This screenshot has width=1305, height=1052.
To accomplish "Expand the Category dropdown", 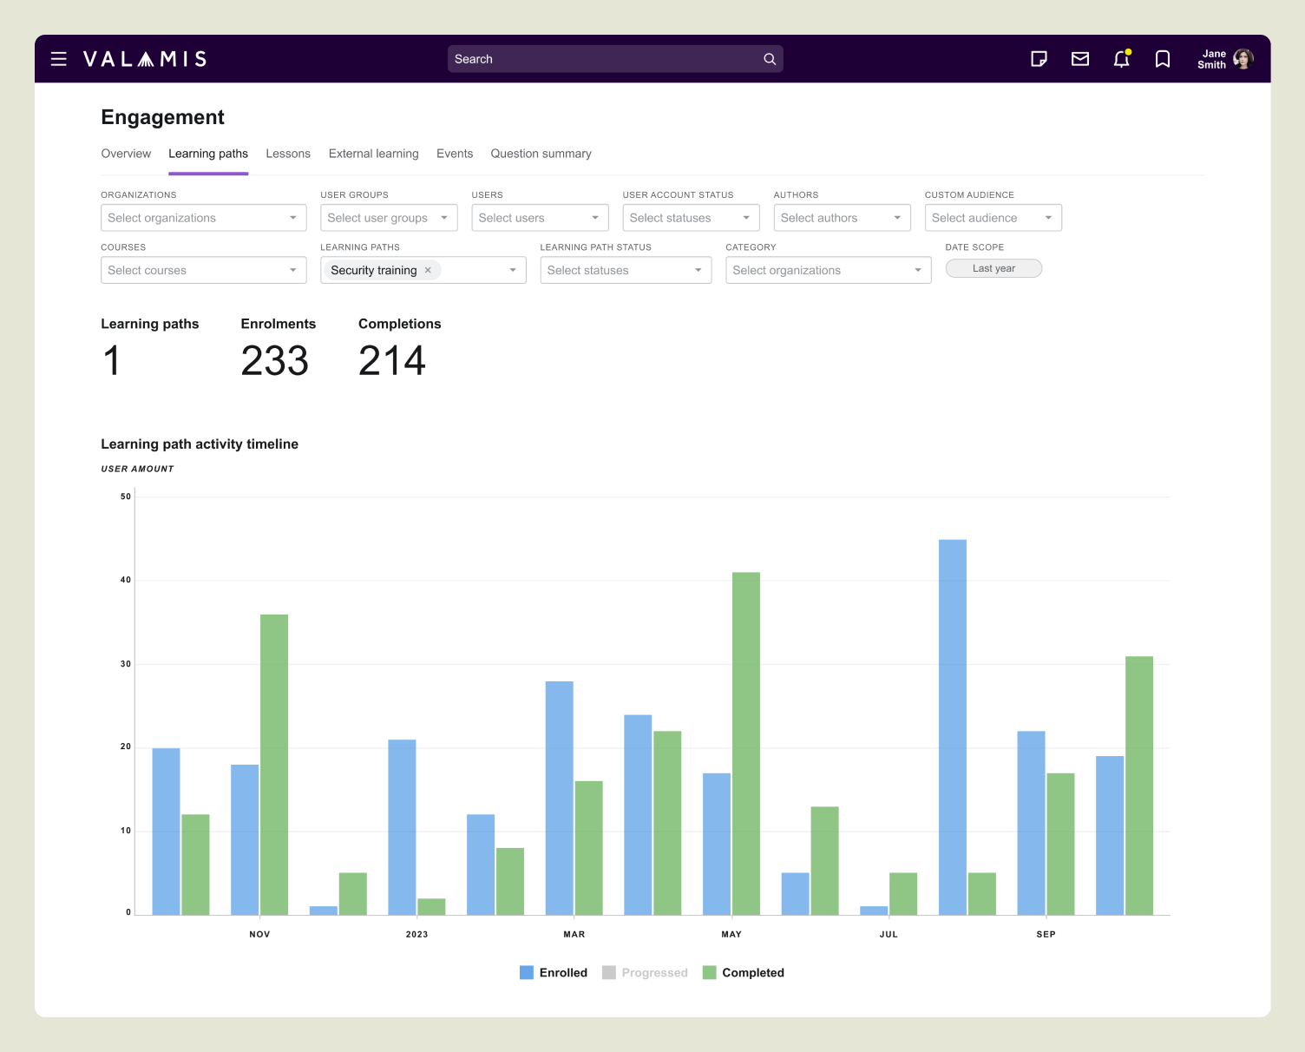I will [x=829, y=270].
